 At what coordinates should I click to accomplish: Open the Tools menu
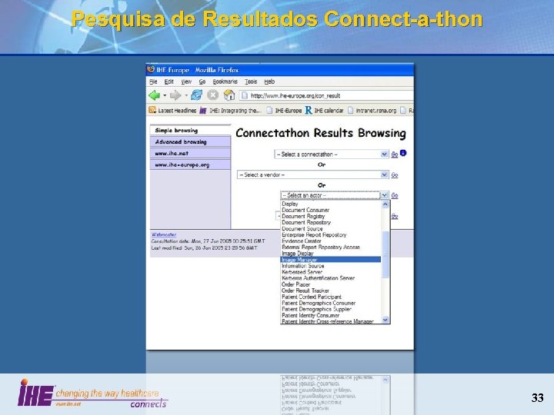251,81
